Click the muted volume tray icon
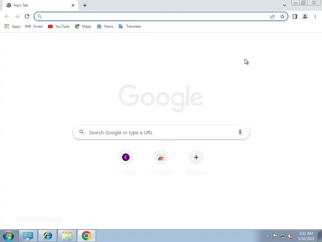This screenshot has height=242, width=322. click(290, 236)
